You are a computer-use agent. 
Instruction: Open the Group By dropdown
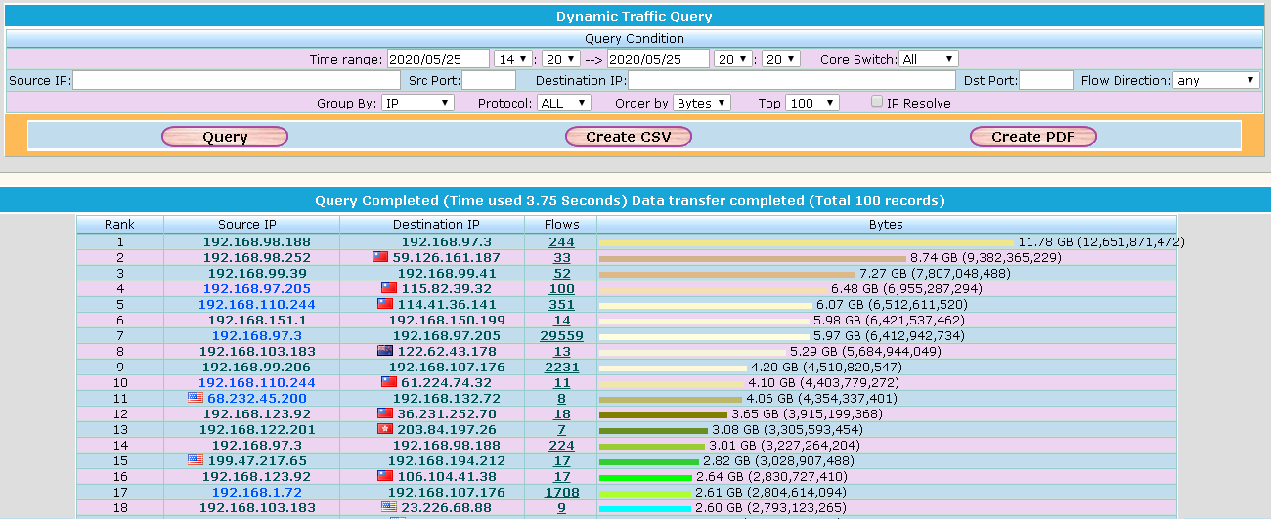point(417,103)
